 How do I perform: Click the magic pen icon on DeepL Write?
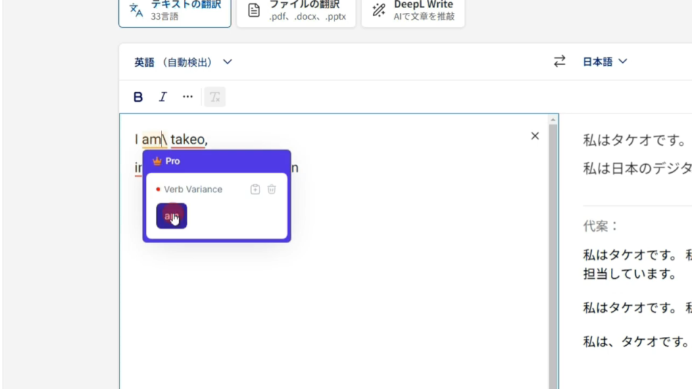coord(378,10)
